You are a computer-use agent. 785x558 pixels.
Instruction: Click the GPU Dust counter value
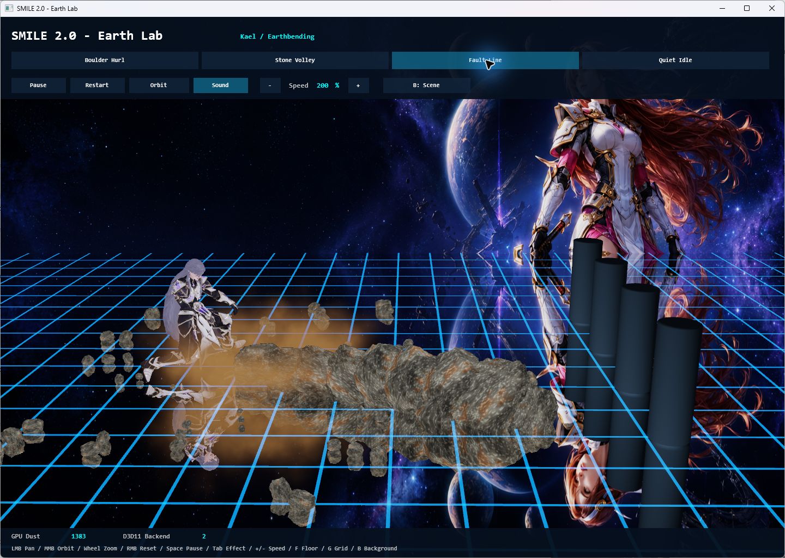coord(78,536)
